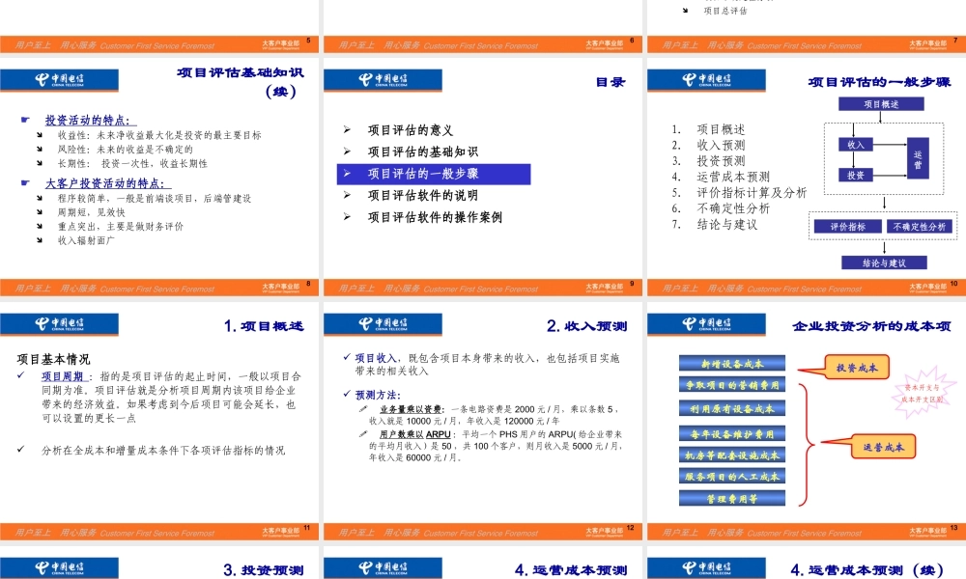The image size is (966, 579).
Task: Click the arrow bullet before 项目评估软件的操作案例
Action: pyautogui.click(x=347, y=216)
